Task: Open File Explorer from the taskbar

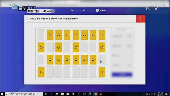Action: pyautogui.click(x=57, y=94)
